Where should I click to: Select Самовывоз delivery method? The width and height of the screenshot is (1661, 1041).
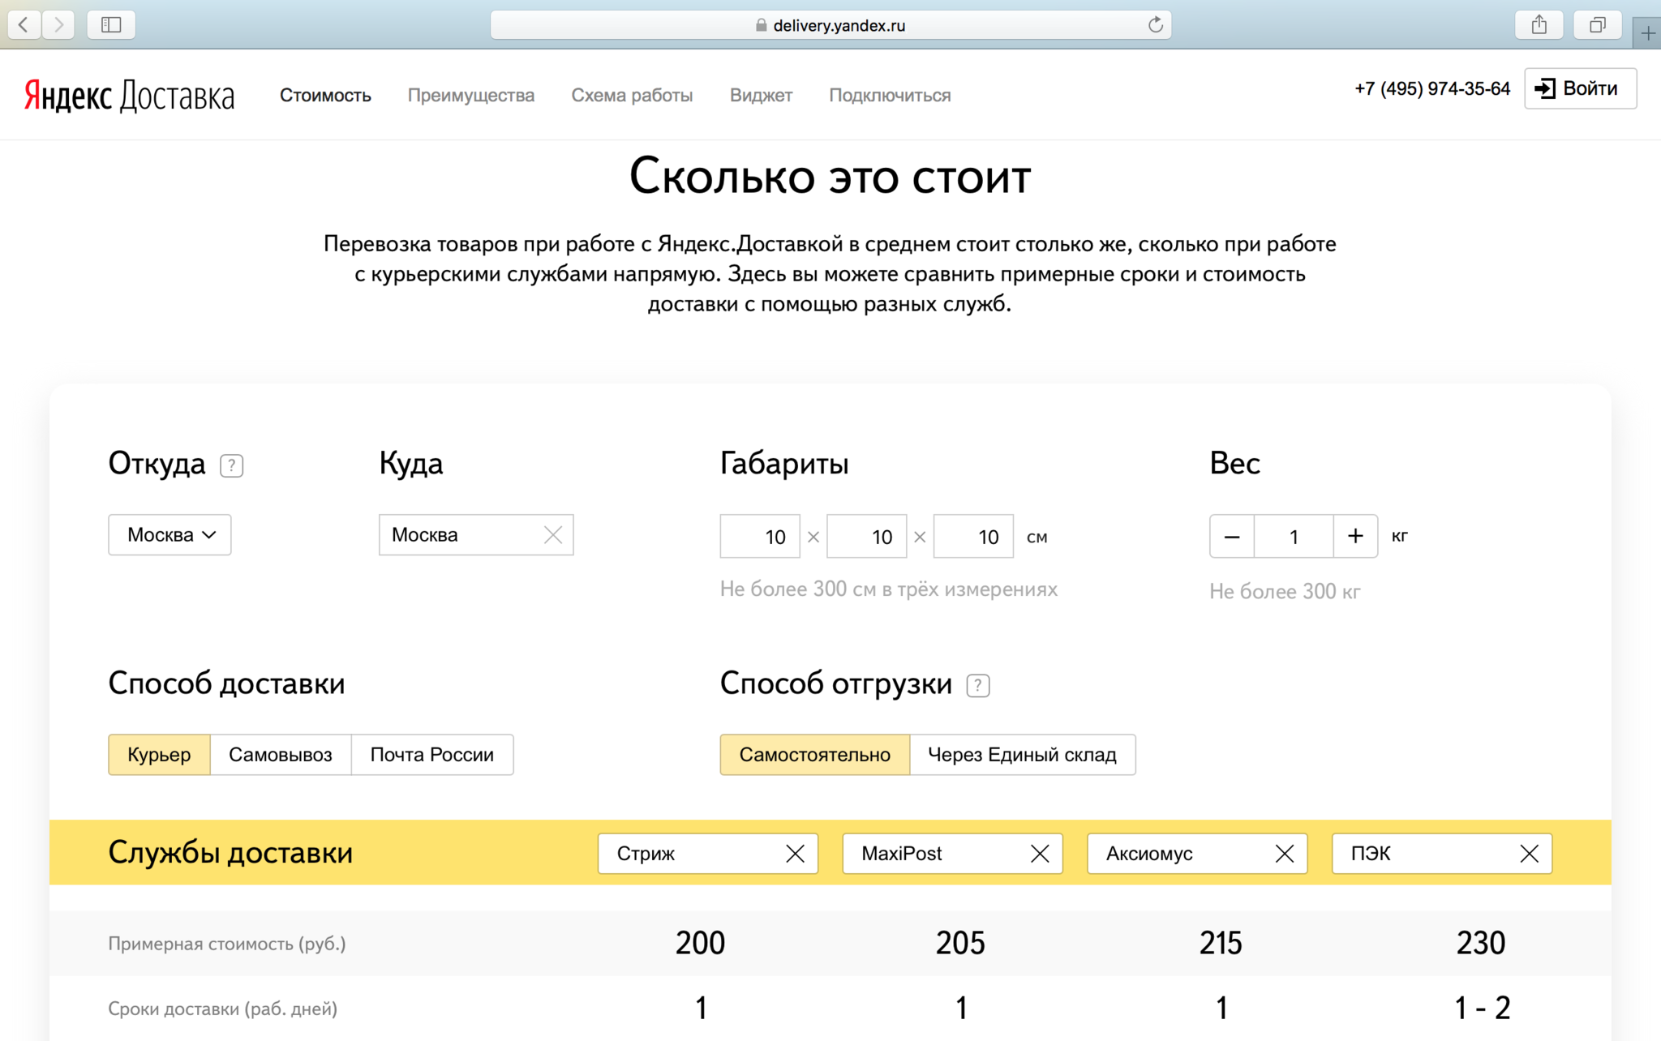[281, 755]
